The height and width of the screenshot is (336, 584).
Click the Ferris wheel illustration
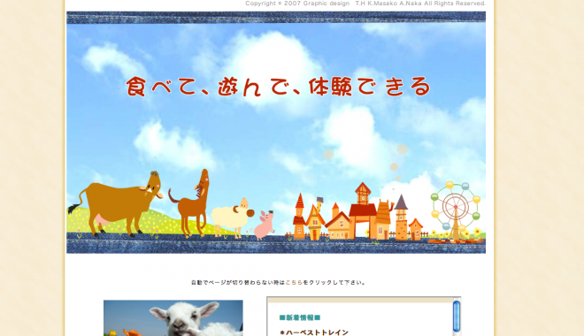455,210
